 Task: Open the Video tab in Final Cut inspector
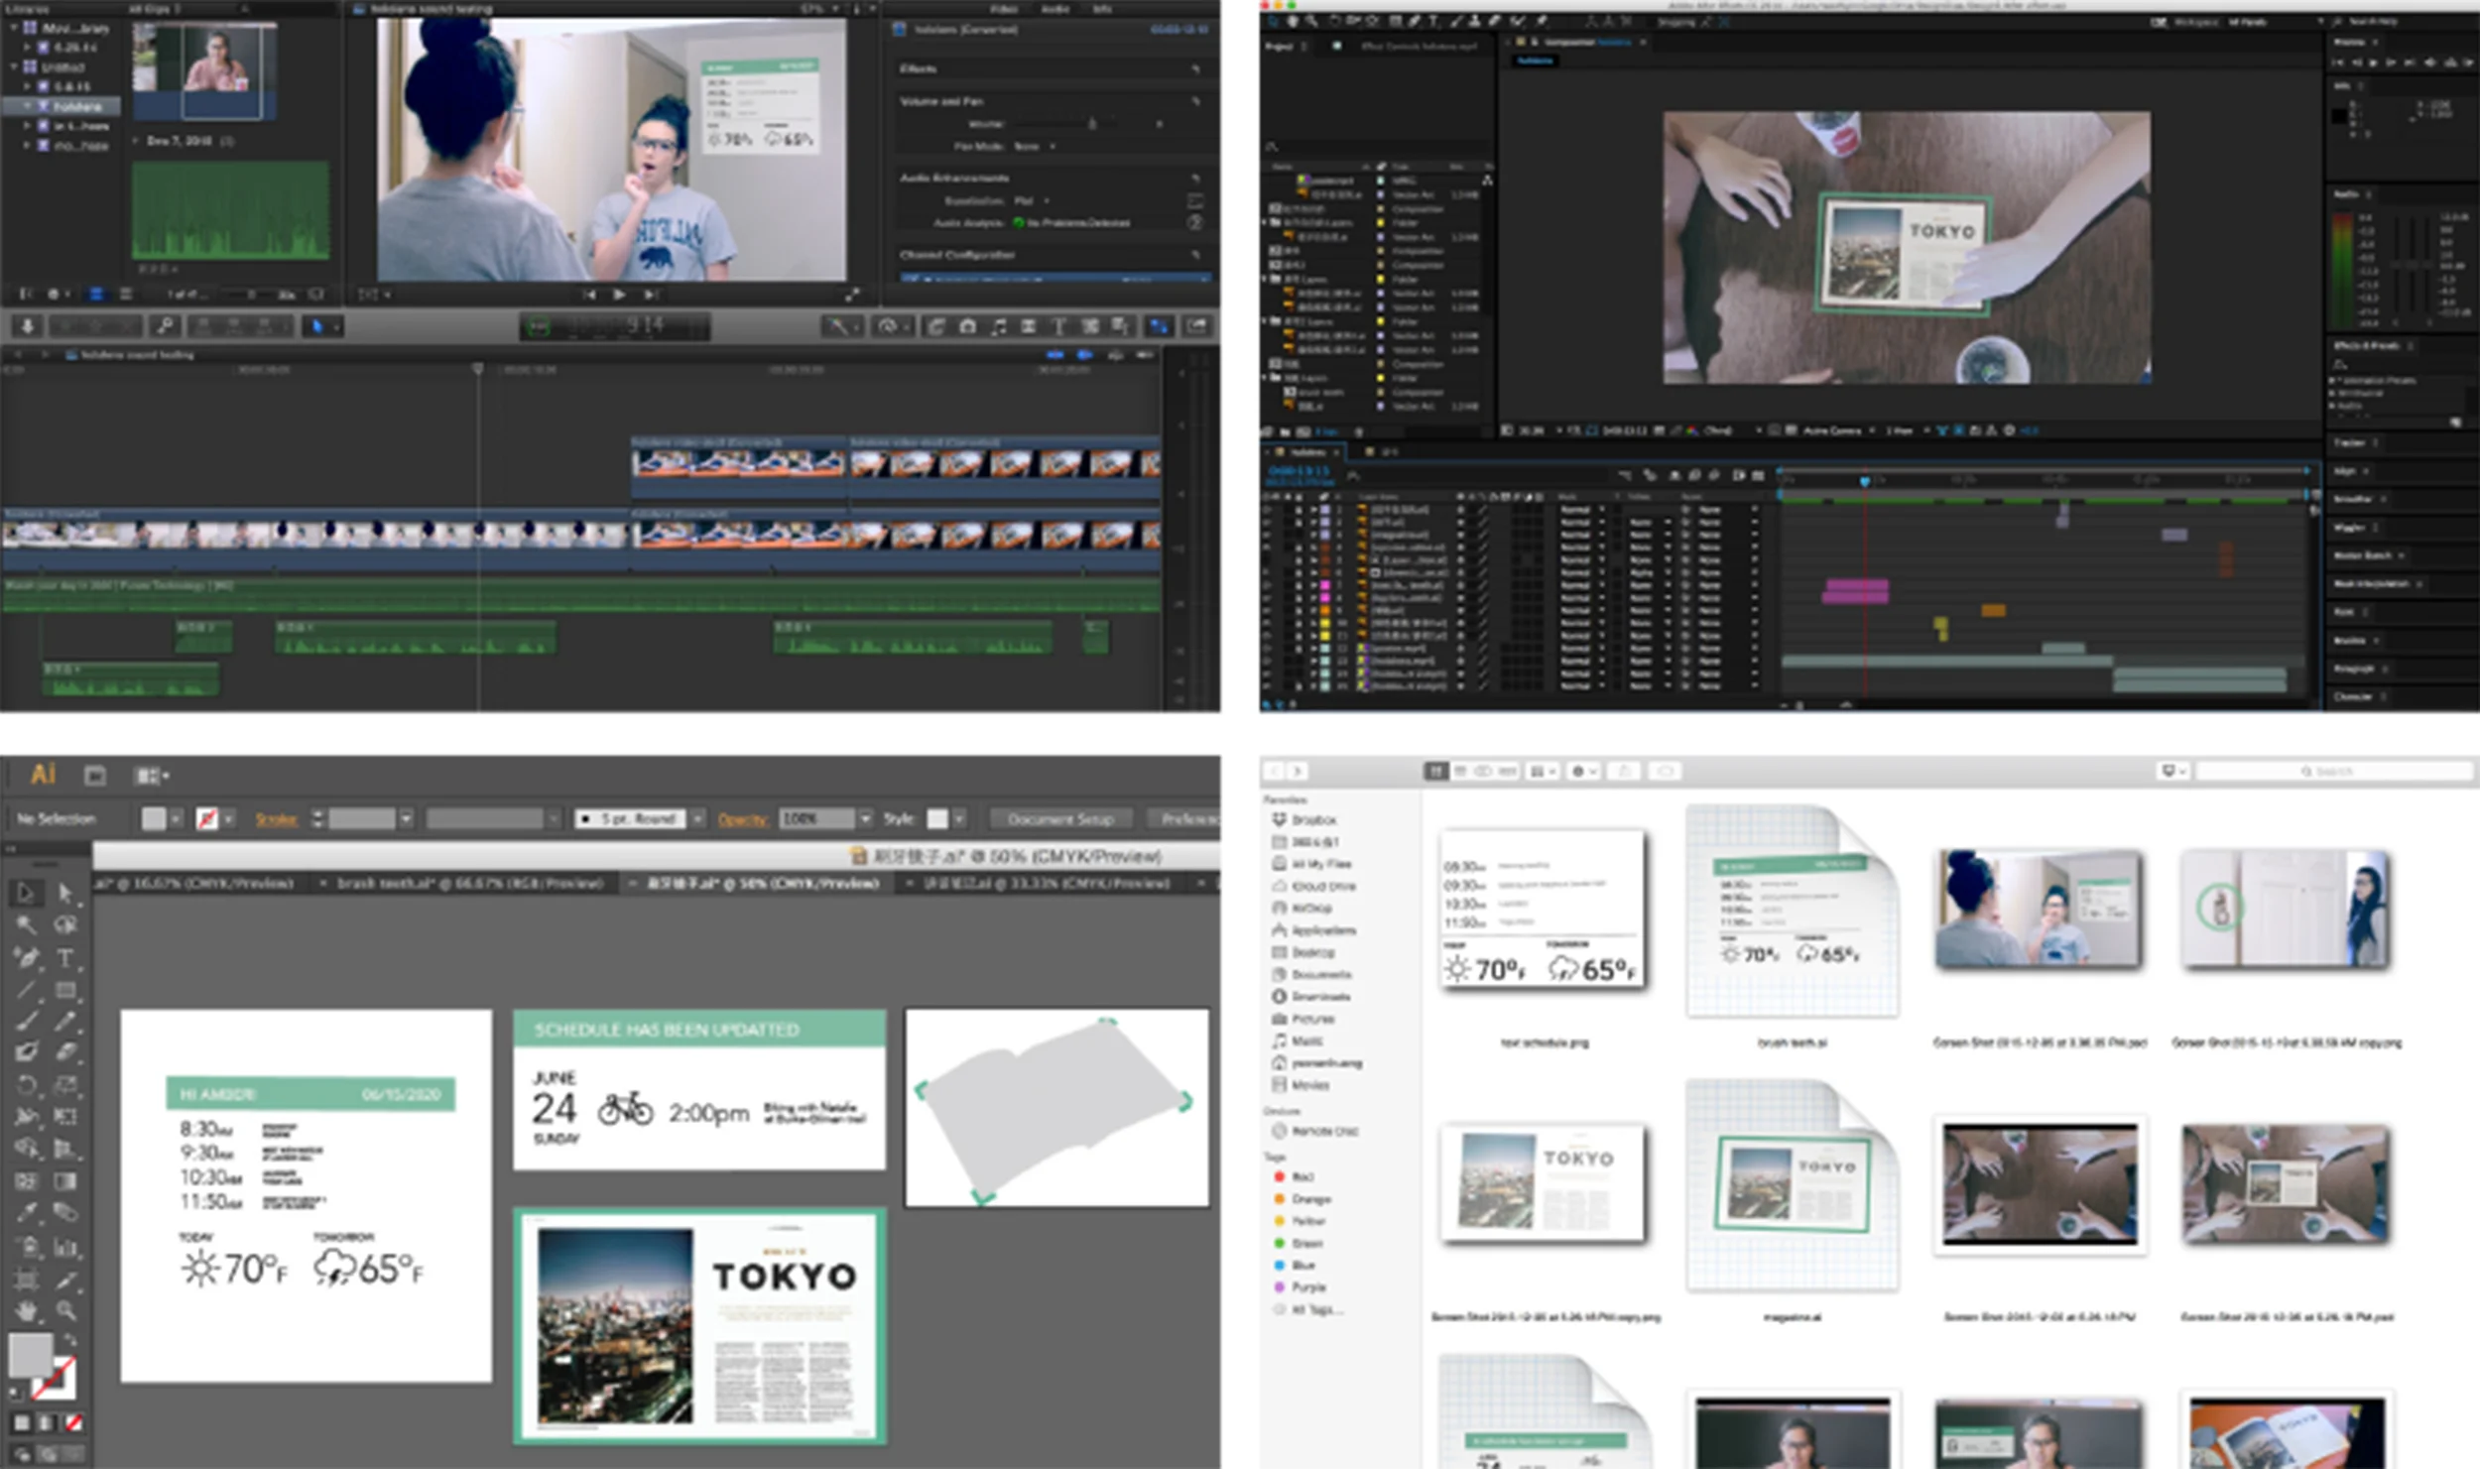click(1004, 9)
